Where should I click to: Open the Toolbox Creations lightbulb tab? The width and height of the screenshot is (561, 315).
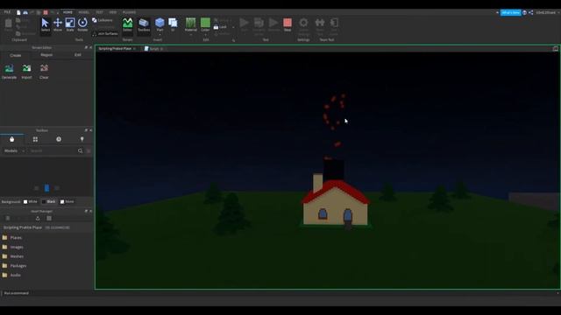[82, 139]
